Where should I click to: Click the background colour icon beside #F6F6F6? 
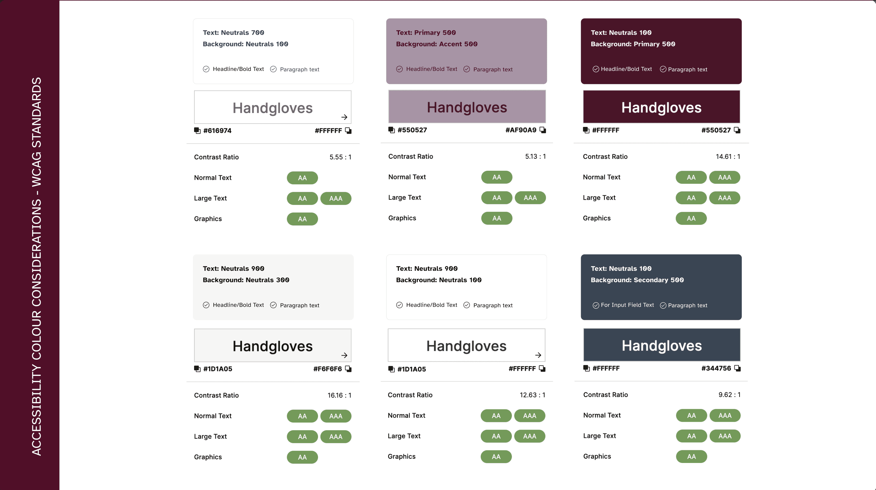pos(348,369)
